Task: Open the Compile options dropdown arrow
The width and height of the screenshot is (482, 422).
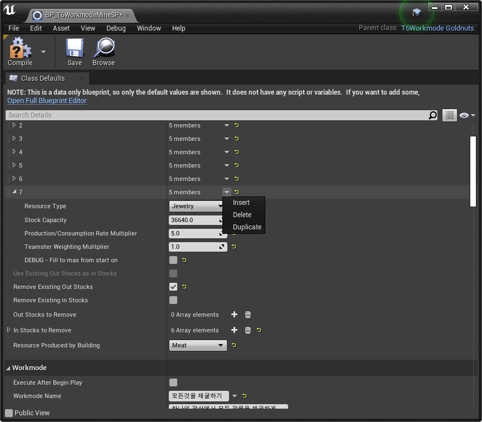Action: (43, 52)
